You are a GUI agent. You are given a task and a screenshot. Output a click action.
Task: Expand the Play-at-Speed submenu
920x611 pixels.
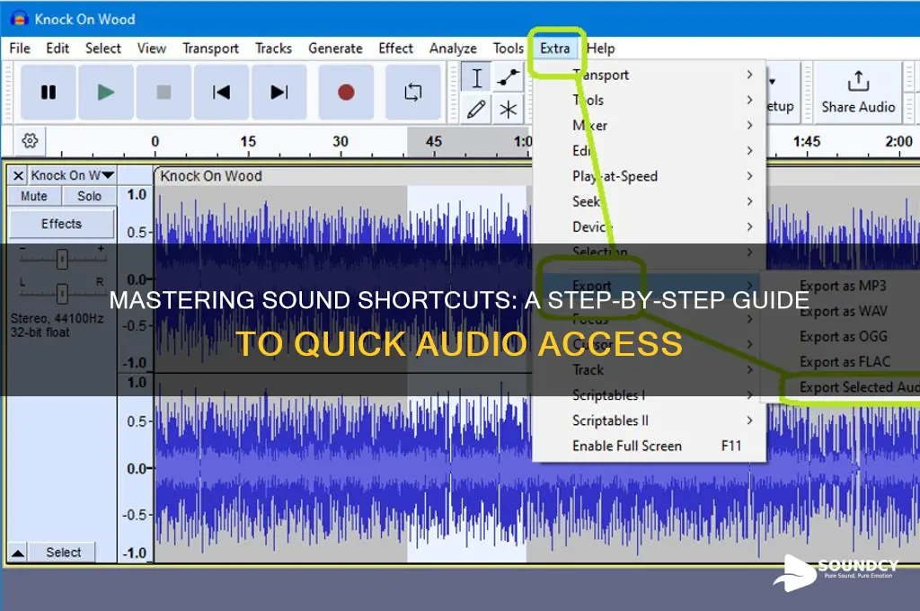(x=649, y=176)
